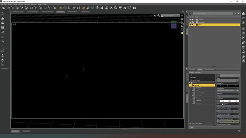The width and height of the screenshot is (246, 138).
Task: Click the pane options icon above Scene panel
Action: tap(187, 12)
